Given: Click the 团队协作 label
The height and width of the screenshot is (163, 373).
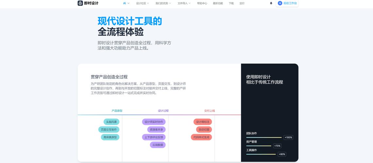Looking at the screenshot, I should point(251,133).
